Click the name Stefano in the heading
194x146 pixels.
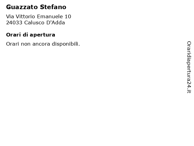click(53, 7)
